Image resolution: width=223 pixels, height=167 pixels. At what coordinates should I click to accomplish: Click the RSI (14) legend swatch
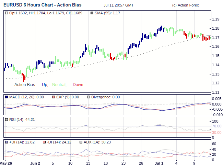[7, 120]
